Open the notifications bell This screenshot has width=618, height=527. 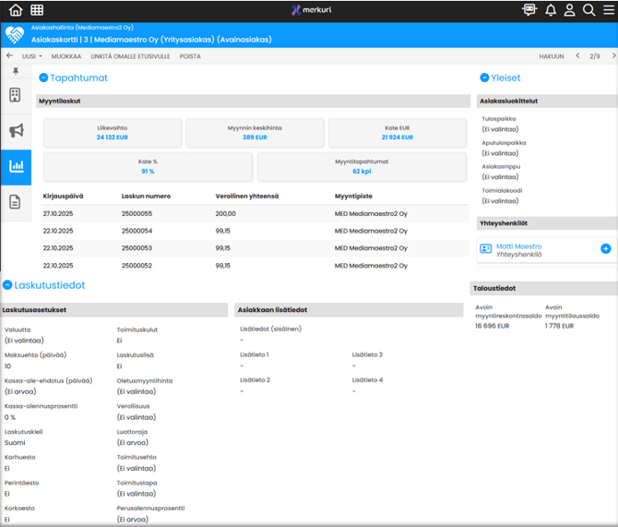[551, 10]
